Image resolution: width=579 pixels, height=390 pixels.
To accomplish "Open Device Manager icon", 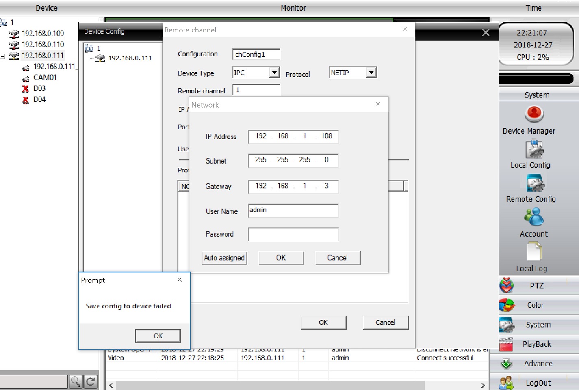I will pyautogui.click(x=534, y=114).
